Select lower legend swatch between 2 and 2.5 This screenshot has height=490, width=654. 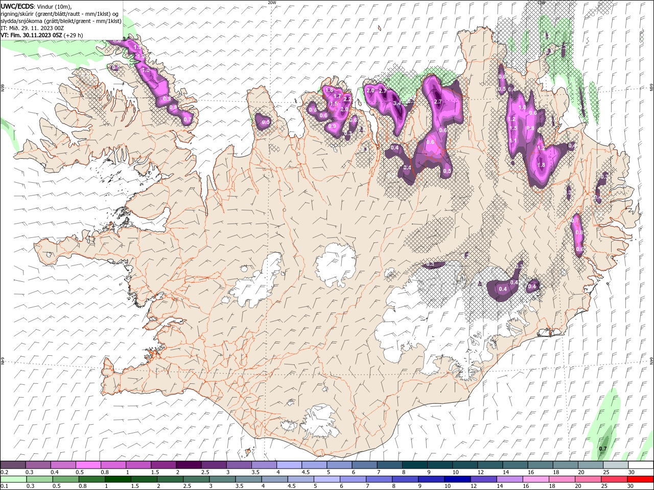[x=170, y=479]
